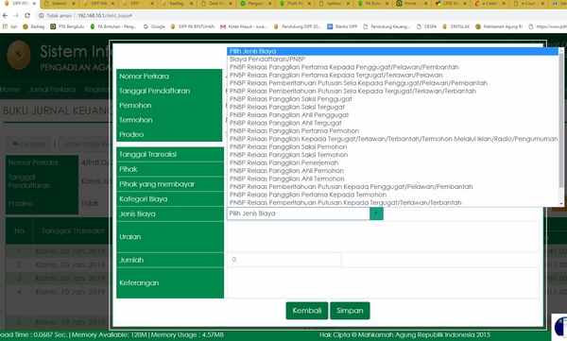Click the Jumlah amount field

click(x=283, y=259)
